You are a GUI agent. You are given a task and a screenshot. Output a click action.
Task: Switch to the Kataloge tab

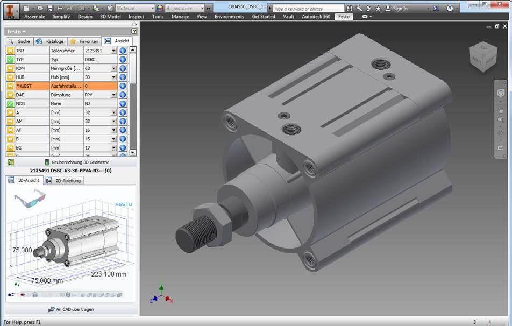coord(51,41)
